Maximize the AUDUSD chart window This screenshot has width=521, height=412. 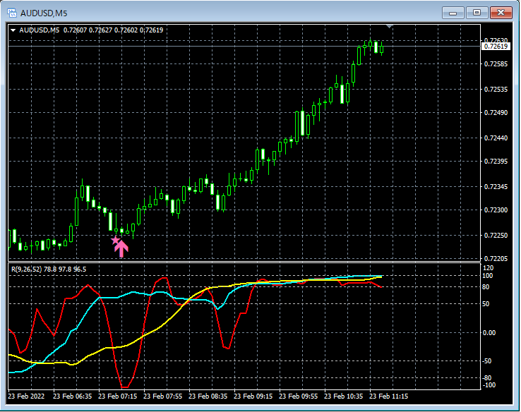click(x=477, y=13)
